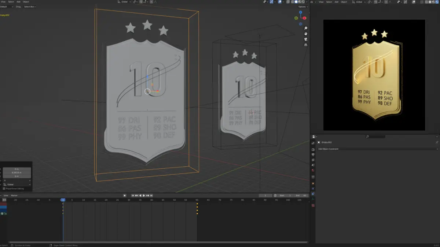The width and height of the screenshot is (440, 247).
Task: Open Object Data properties tab for the empty
Action: [x=313, y=199]
